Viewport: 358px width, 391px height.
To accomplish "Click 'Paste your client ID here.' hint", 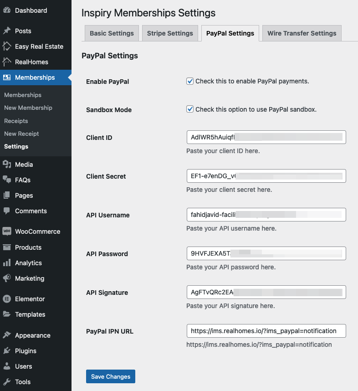I will [x=223, y=151].
